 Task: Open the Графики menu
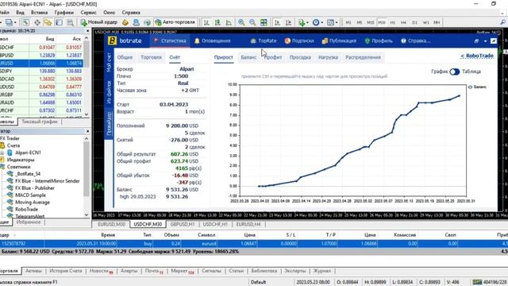63,13
